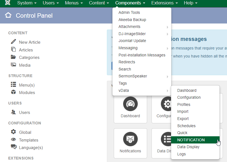The image size is (227, 162).
Task: Click the Media image icon in sidebar
Action: 13,65
